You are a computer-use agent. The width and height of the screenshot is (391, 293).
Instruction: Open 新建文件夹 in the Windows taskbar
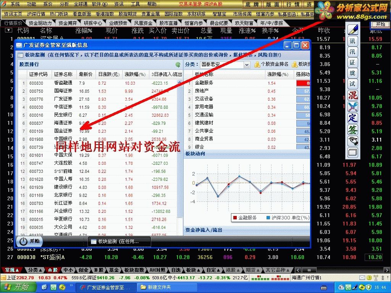pos(167,287)
